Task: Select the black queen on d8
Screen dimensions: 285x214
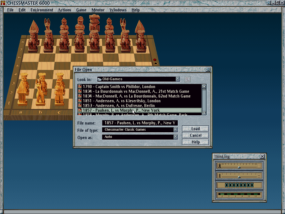Action: pyautogui.click(x=80, y=24)
